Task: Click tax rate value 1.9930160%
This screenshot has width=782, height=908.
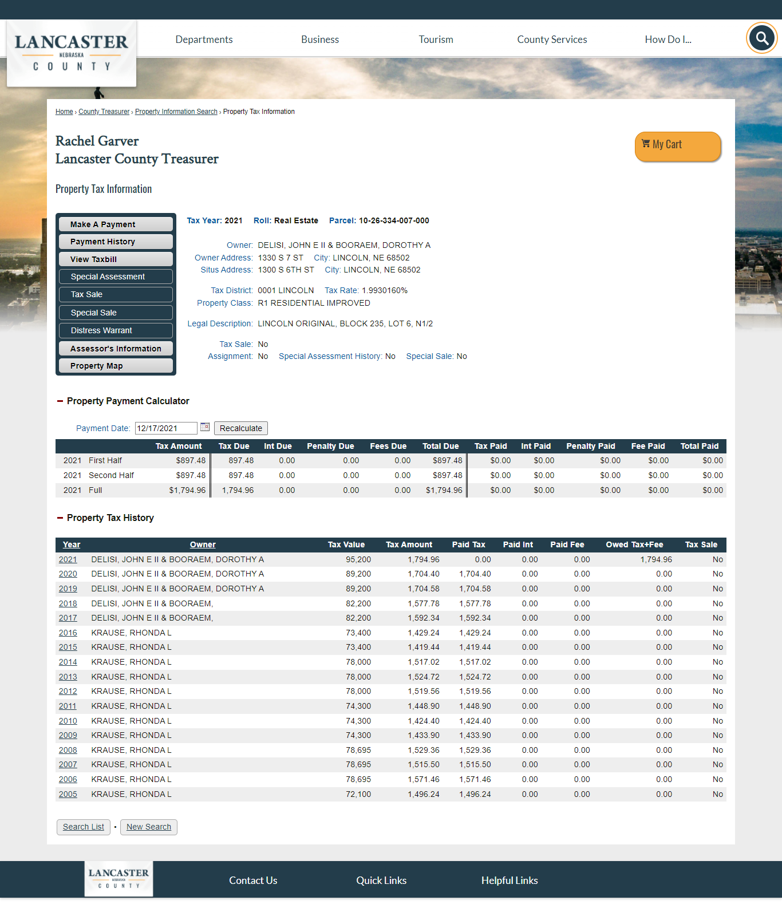Action: coord(385,290)
